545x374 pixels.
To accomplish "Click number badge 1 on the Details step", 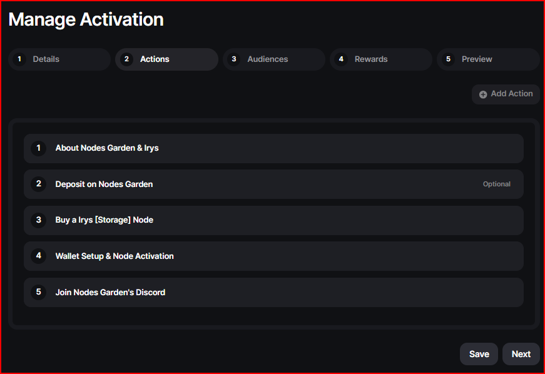I will coord(19,59).
